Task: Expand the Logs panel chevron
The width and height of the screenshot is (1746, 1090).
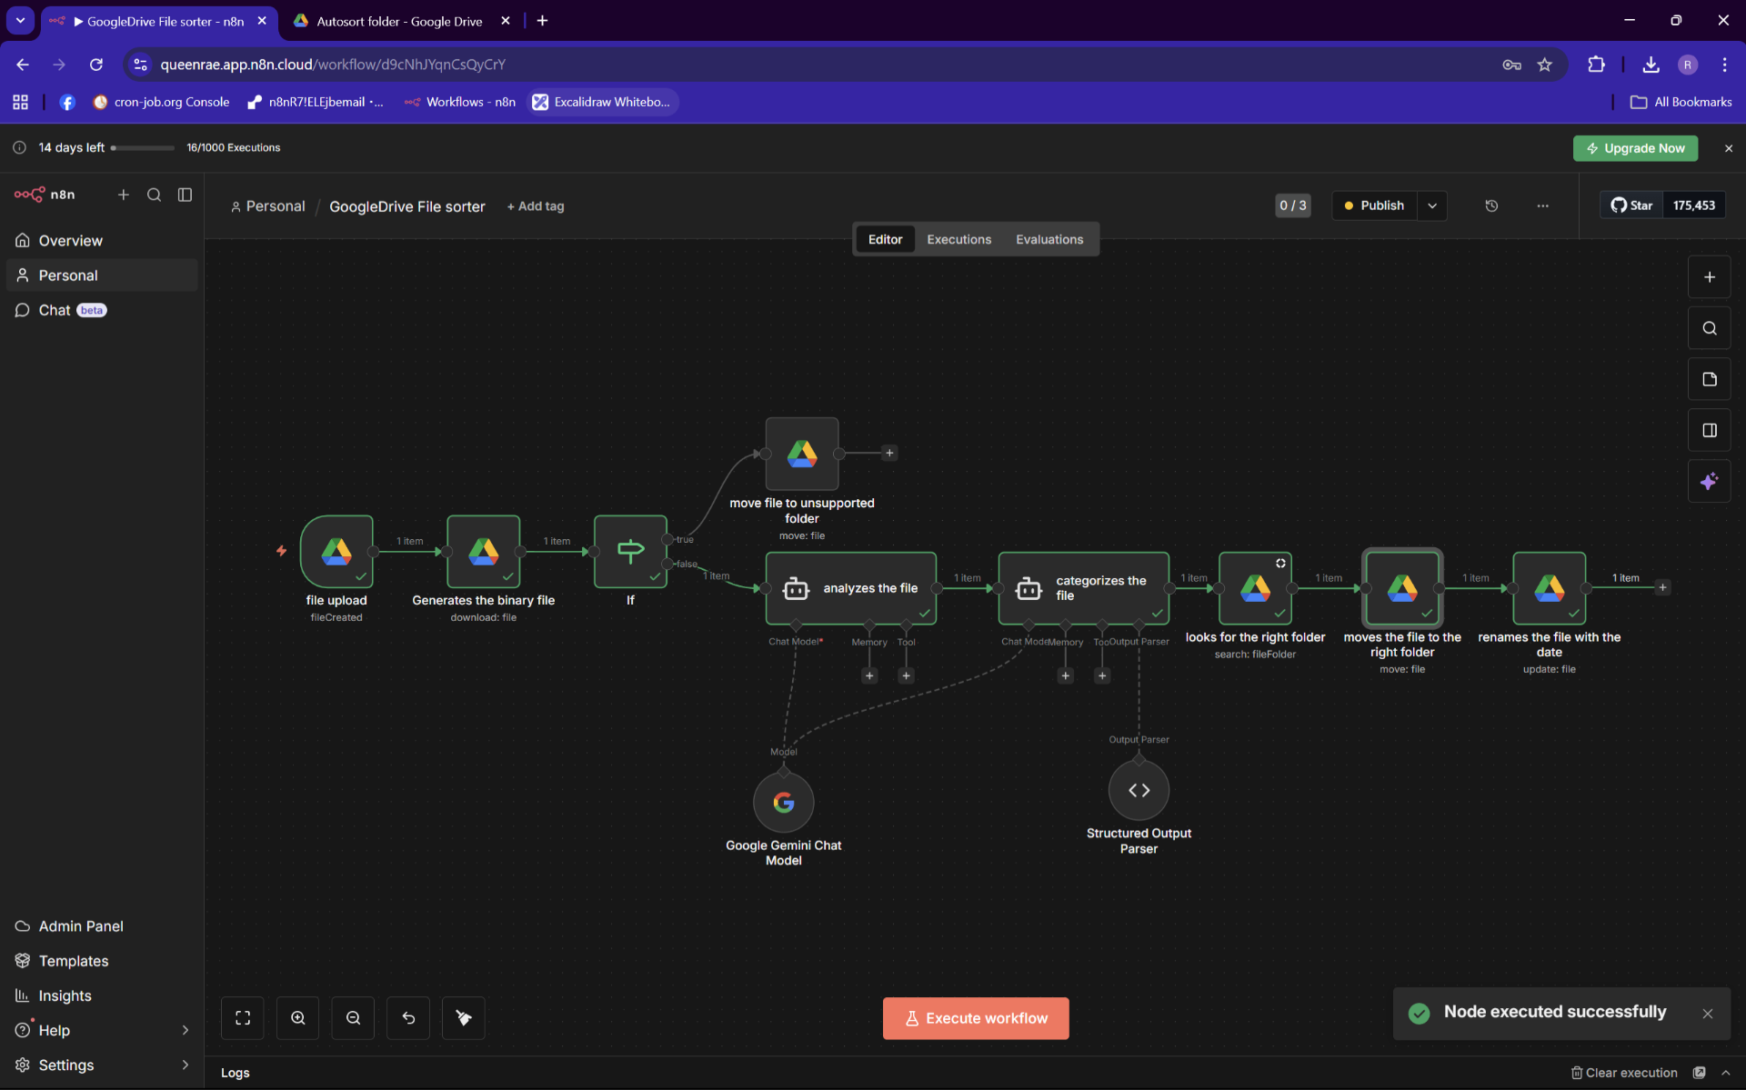Action: (1726, 1073)
